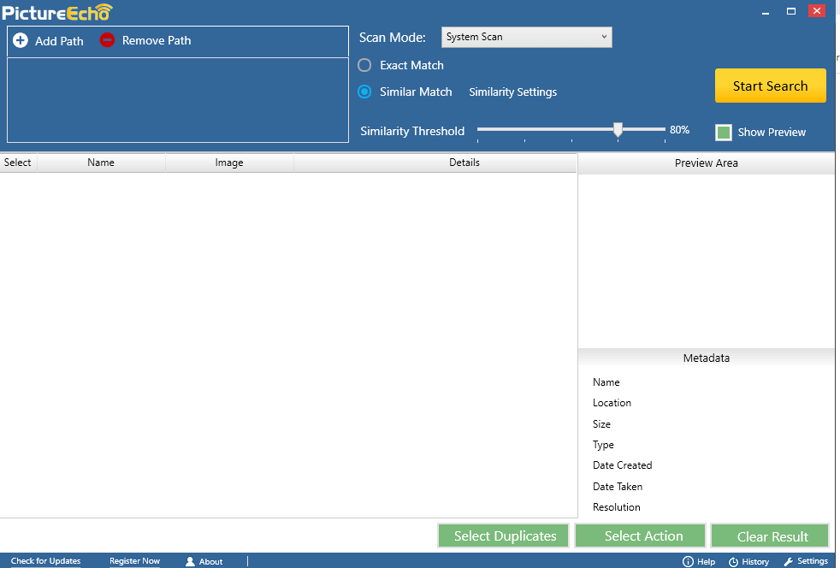Viewport: 840px width, 568px height.
Task: Click the About person icon
Action: [190, 561]
